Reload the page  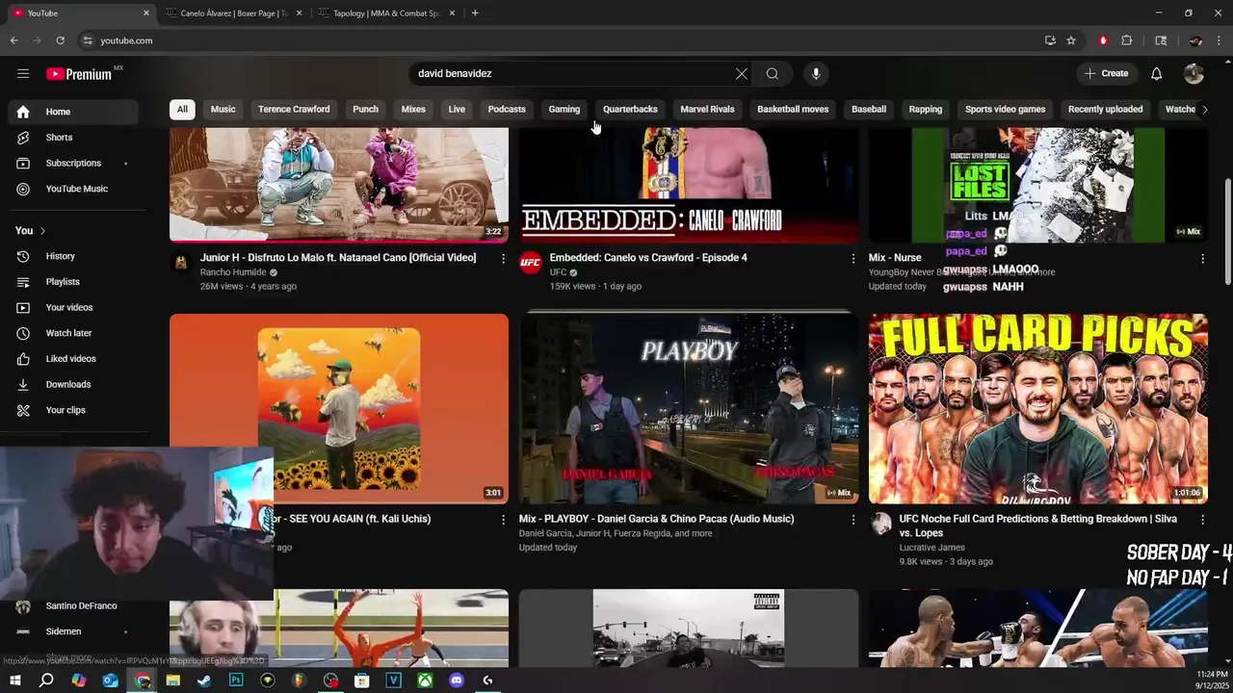coord(60,40)
